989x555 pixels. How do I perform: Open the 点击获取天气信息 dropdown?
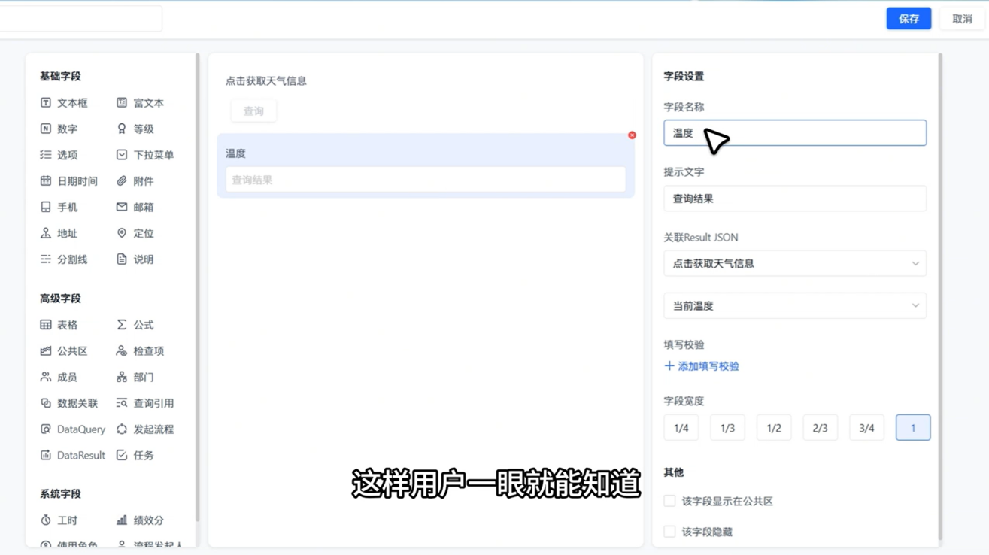(x=795, y=264)
